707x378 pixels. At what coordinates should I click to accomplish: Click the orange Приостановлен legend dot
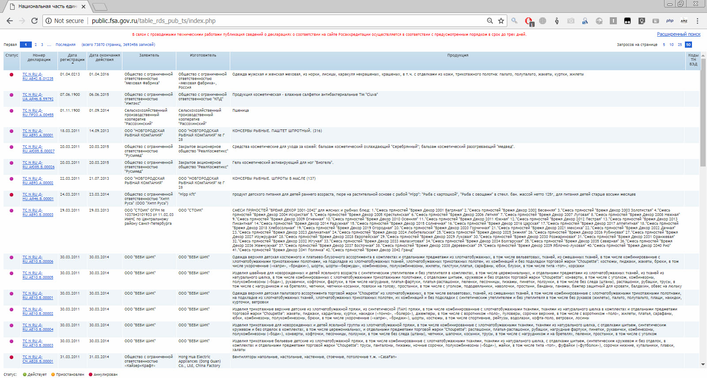coord(53,374)
